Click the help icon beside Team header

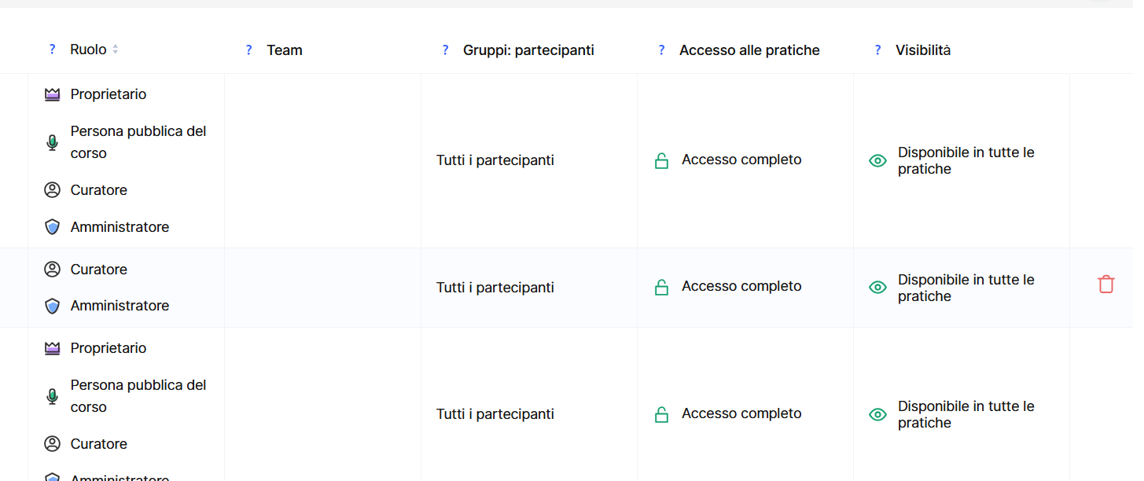pyautogui.click(x=248, y=50)
